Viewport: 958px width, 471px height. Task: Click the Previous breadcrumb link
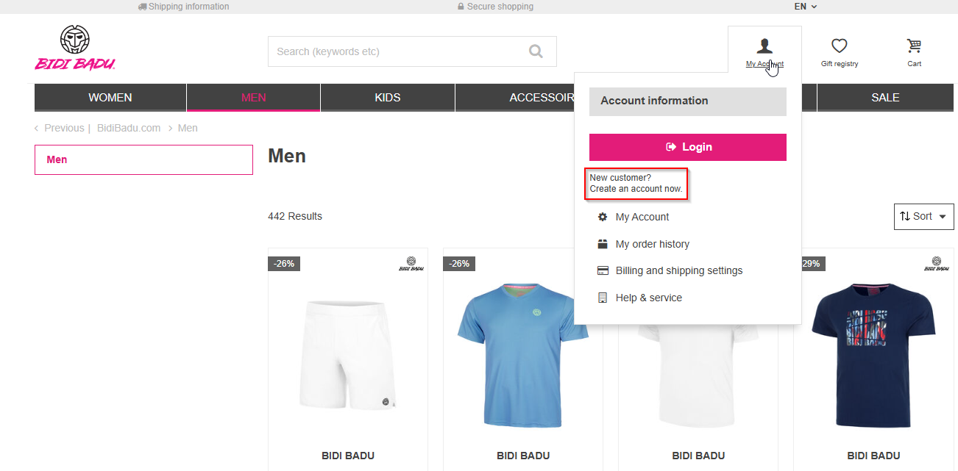pos(64,128)
